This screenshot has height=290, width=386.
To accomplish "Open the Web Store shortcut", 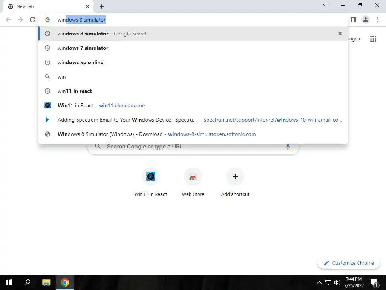I will tap(193, 182).
